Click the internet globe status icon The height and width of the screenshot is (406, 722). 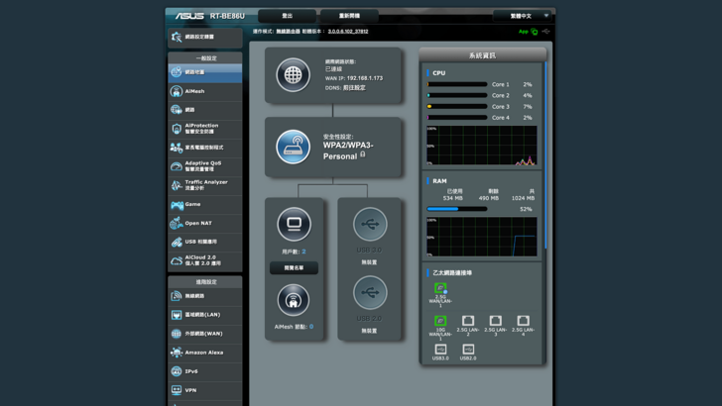pyautogui.click(x=293, y=75)
